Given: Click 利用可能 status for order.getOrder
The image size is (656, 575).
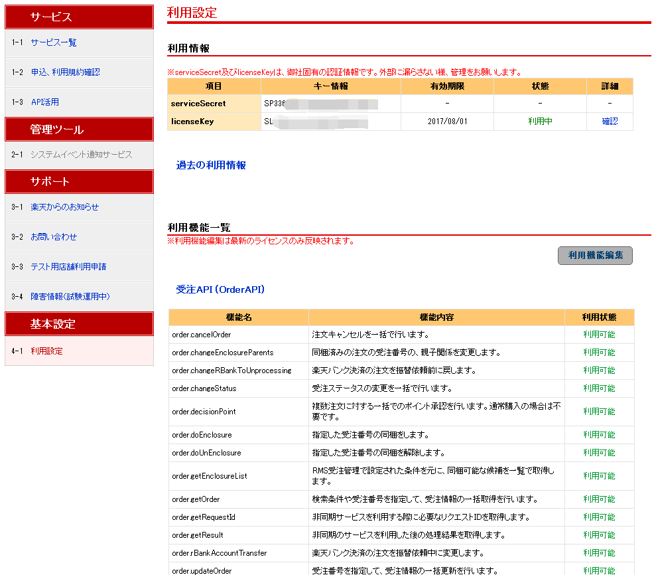Looking at the screenshot, I should point(598,499).
